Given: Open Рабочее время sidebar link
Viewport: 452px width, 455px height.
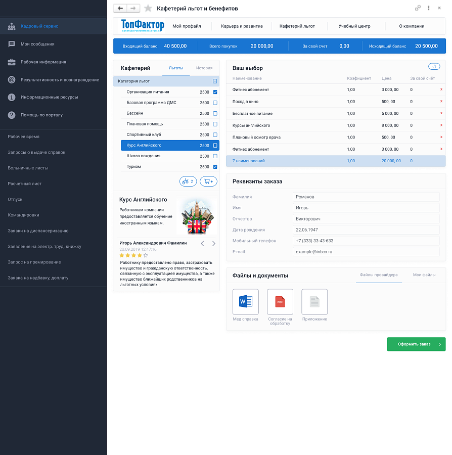Looking at the screenshot, I should (x=23, y=136).
